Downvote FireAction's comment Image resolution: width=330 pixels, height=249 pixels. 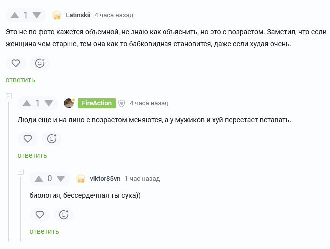tap(49, 103)
